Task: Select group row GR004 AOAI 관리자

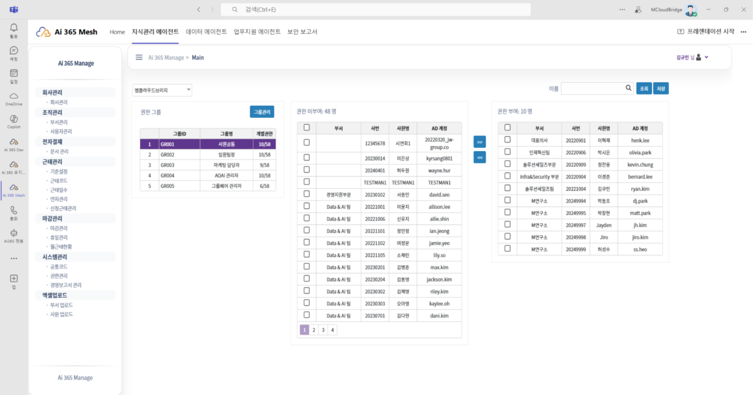Action: click(x=208, y=176)
